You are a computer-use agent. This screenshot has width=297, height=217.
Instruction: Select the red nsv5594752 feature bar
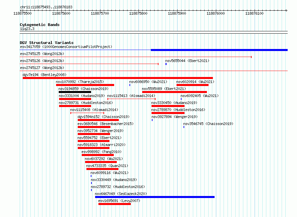click(x=93, y=141)
